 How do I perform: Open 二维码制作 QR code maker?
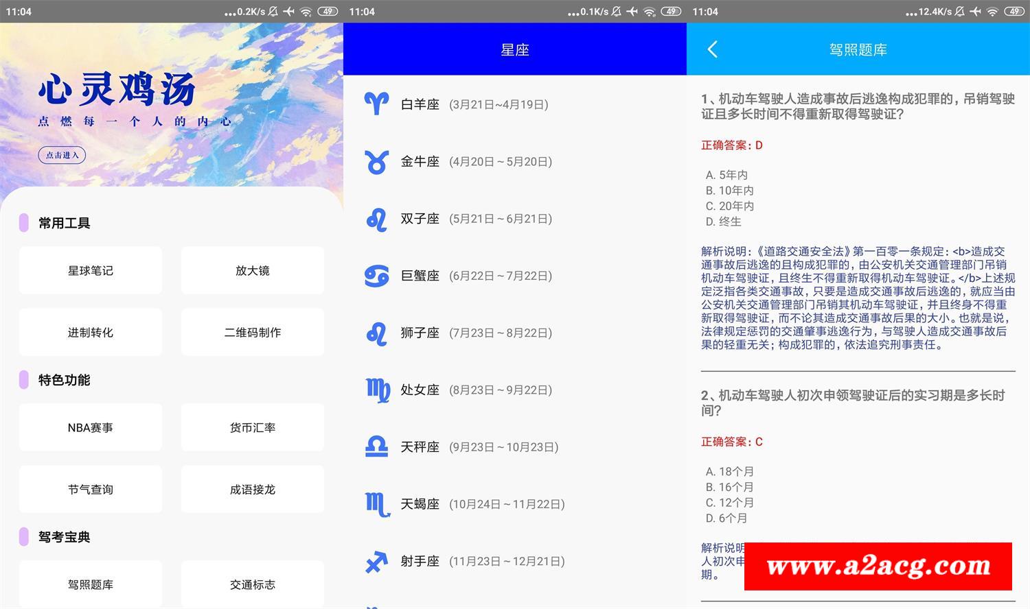pyautogui.click(x=253, y=333)
